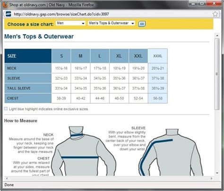Click the vertical scrollbar thumb
This screenshot has height=191, width=224.
[x=217, y=74]
